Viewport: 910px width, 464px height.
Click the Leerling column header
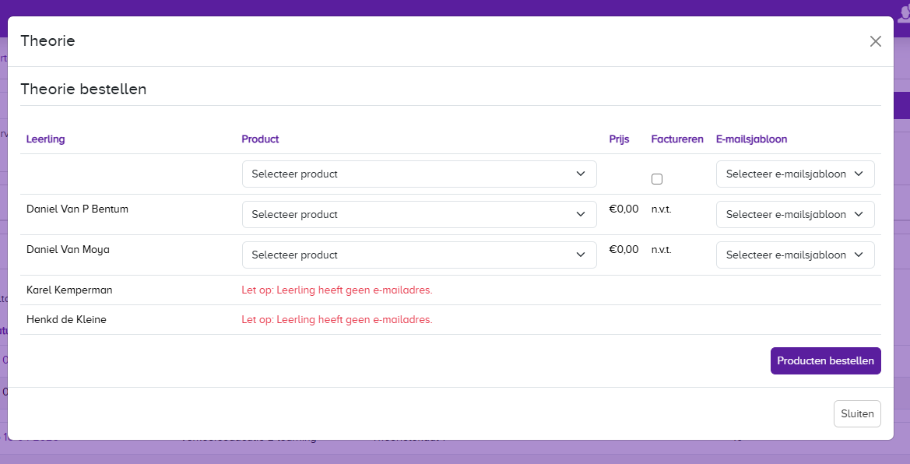[x=46, y=139]
